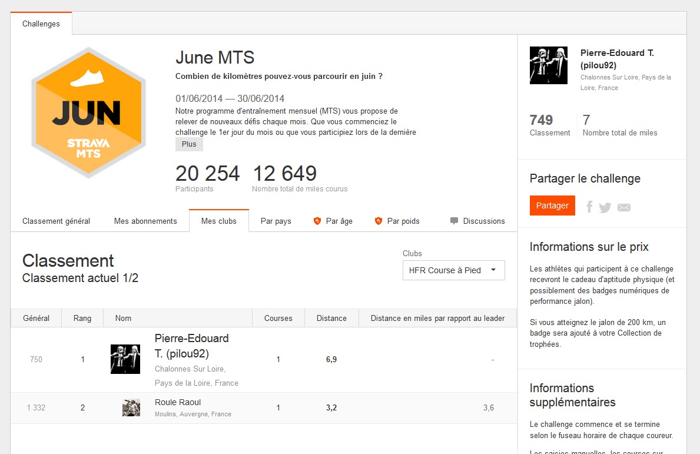Click the 7 Nombre total de miles value

coord(586,120)
